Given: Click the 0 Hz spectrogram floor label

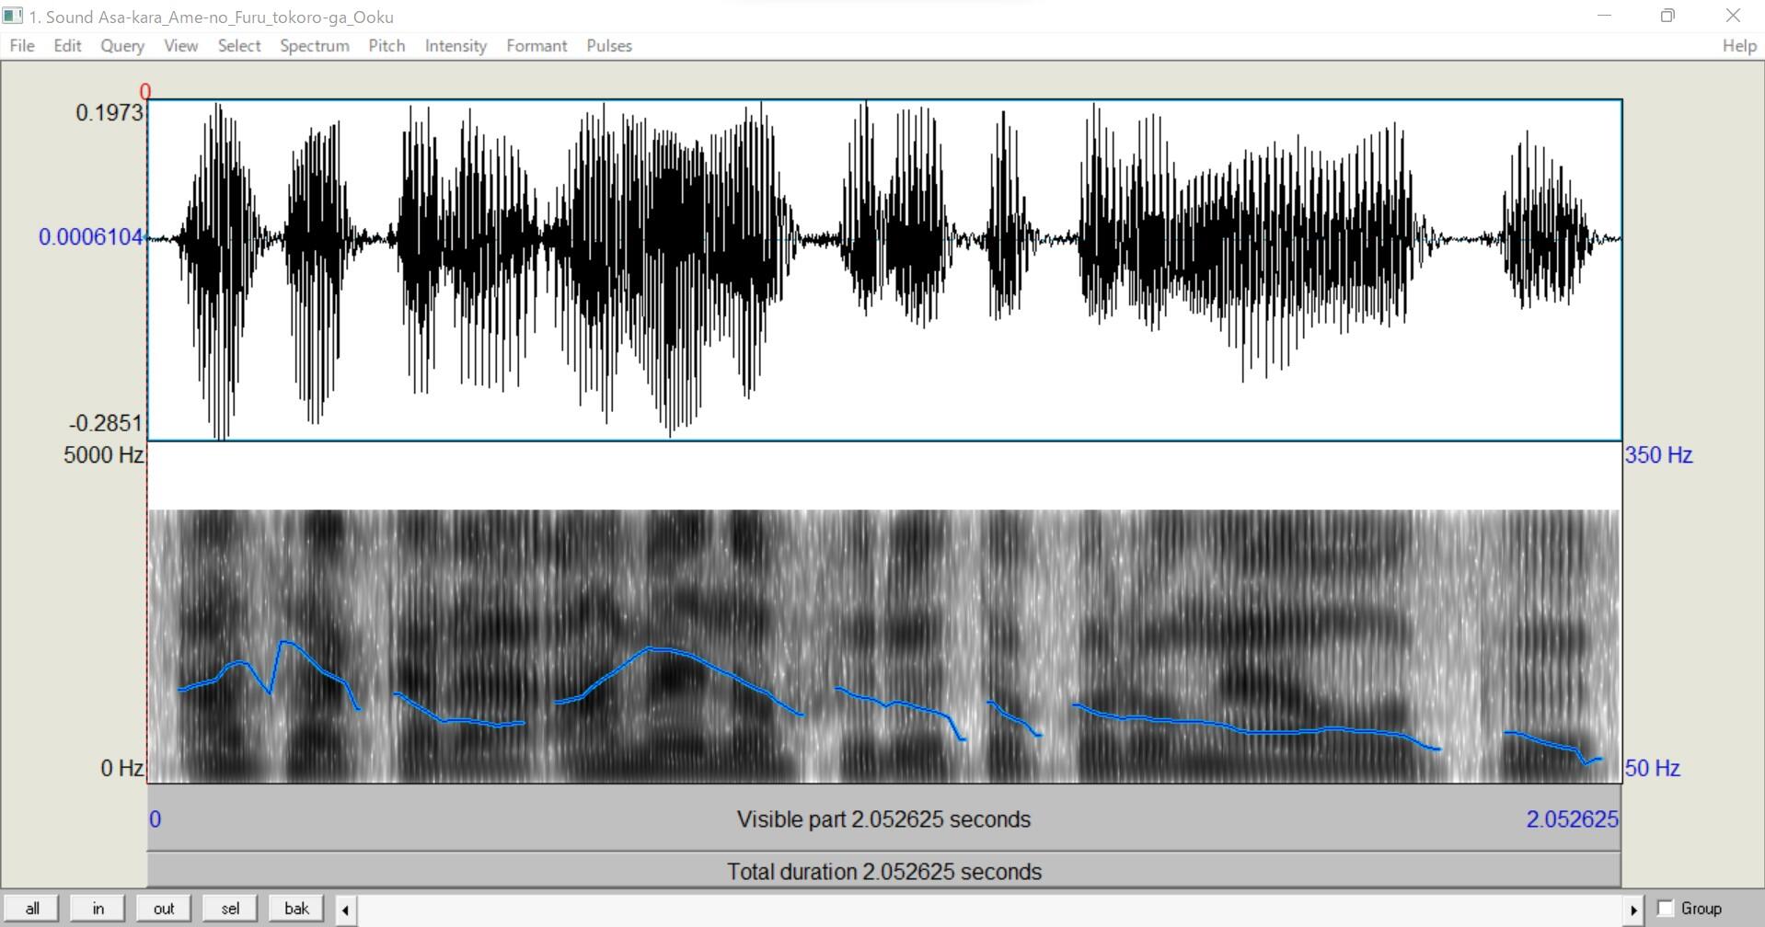Looking at the screenshot, I should tap(121, 768).
